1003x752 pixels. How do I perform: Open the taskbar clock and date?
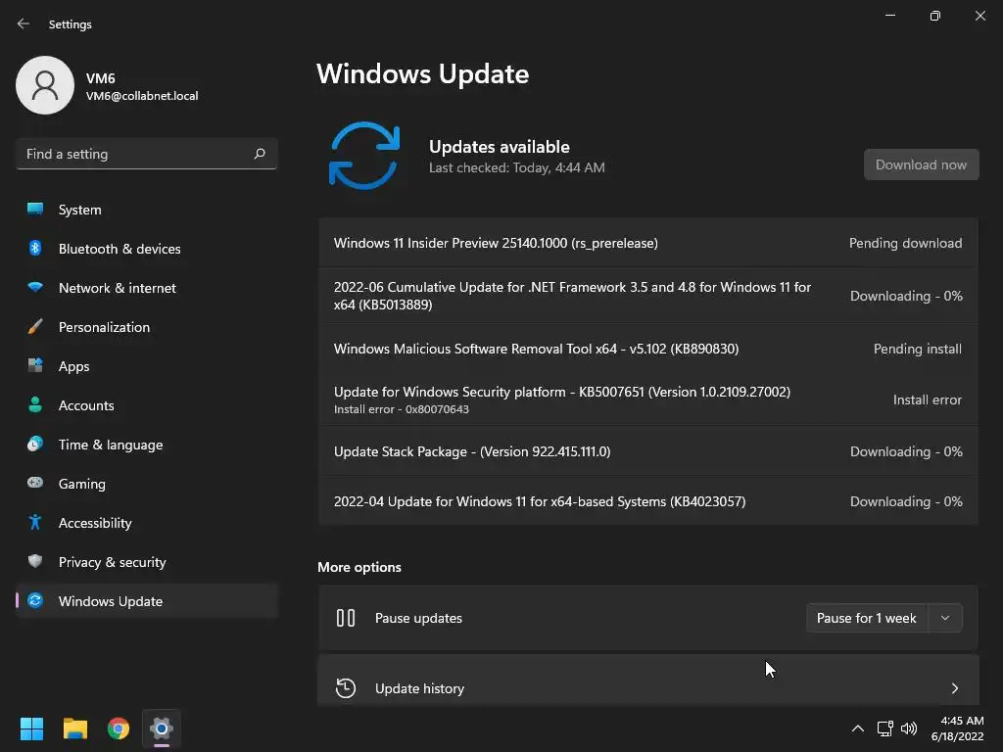tap(958, 728)
